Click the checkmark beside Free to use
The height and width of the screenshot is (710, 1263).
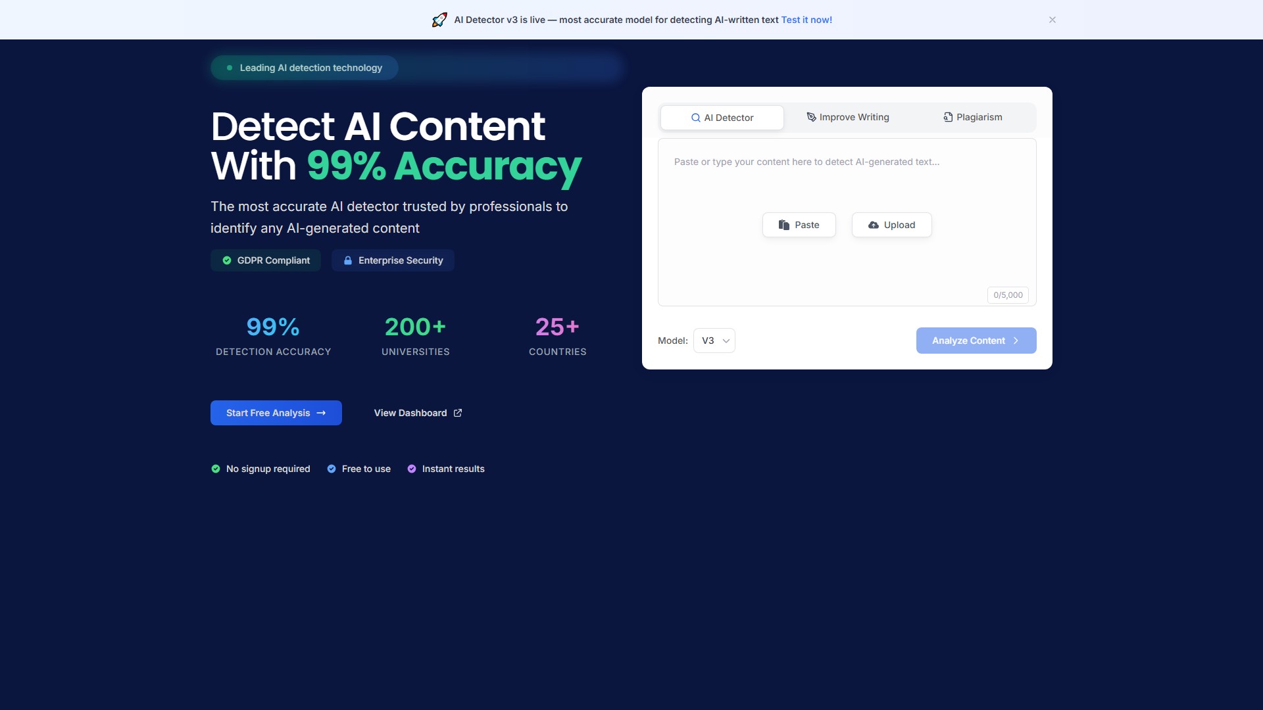pyautogui.click(x=331, y=469)
